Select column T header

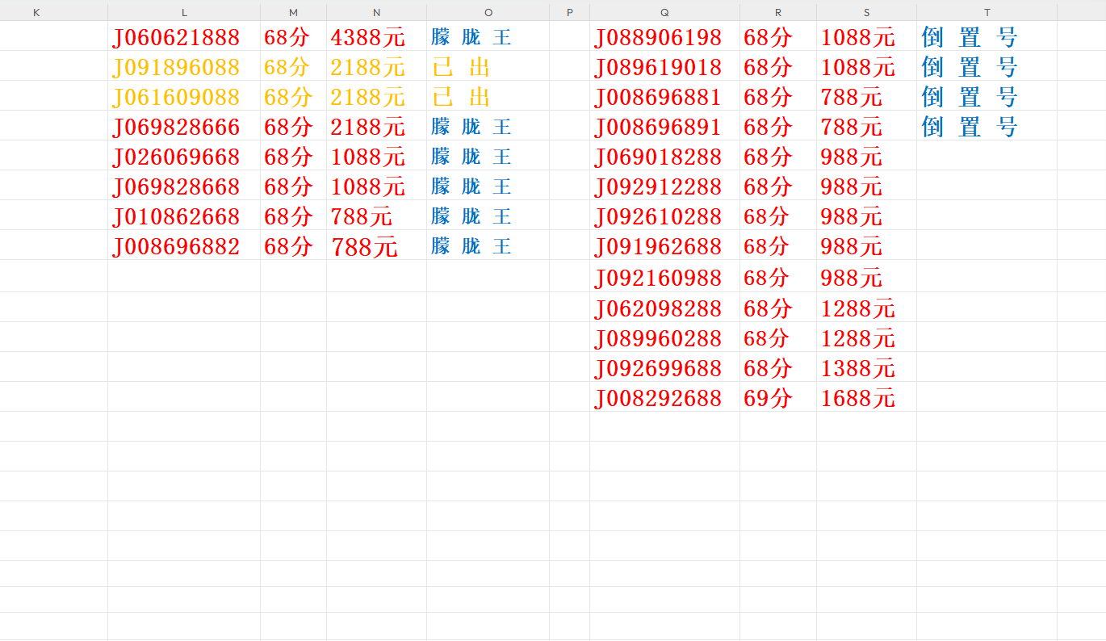pos(987,12)
